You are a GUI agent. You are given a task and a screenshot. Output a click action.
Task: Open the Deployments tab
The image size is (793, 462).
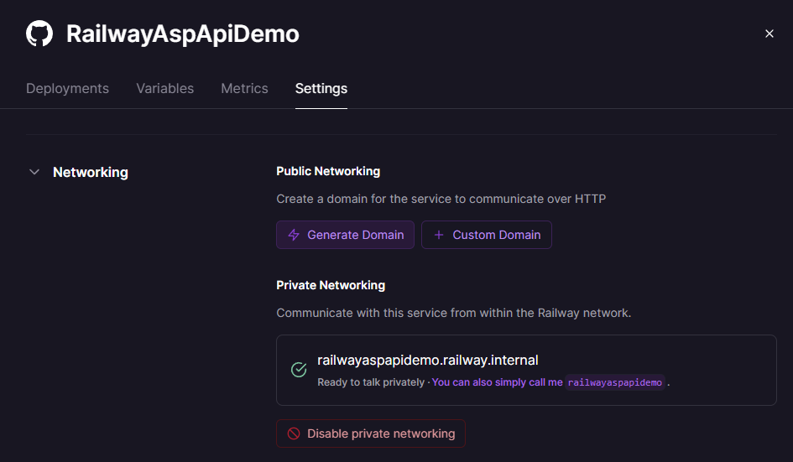click(67, 88)
